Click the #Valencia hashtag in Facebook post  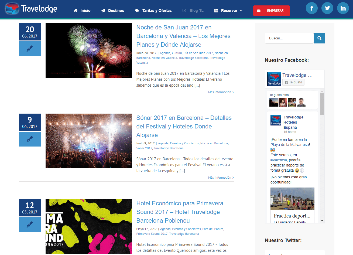tap(279, 160)
